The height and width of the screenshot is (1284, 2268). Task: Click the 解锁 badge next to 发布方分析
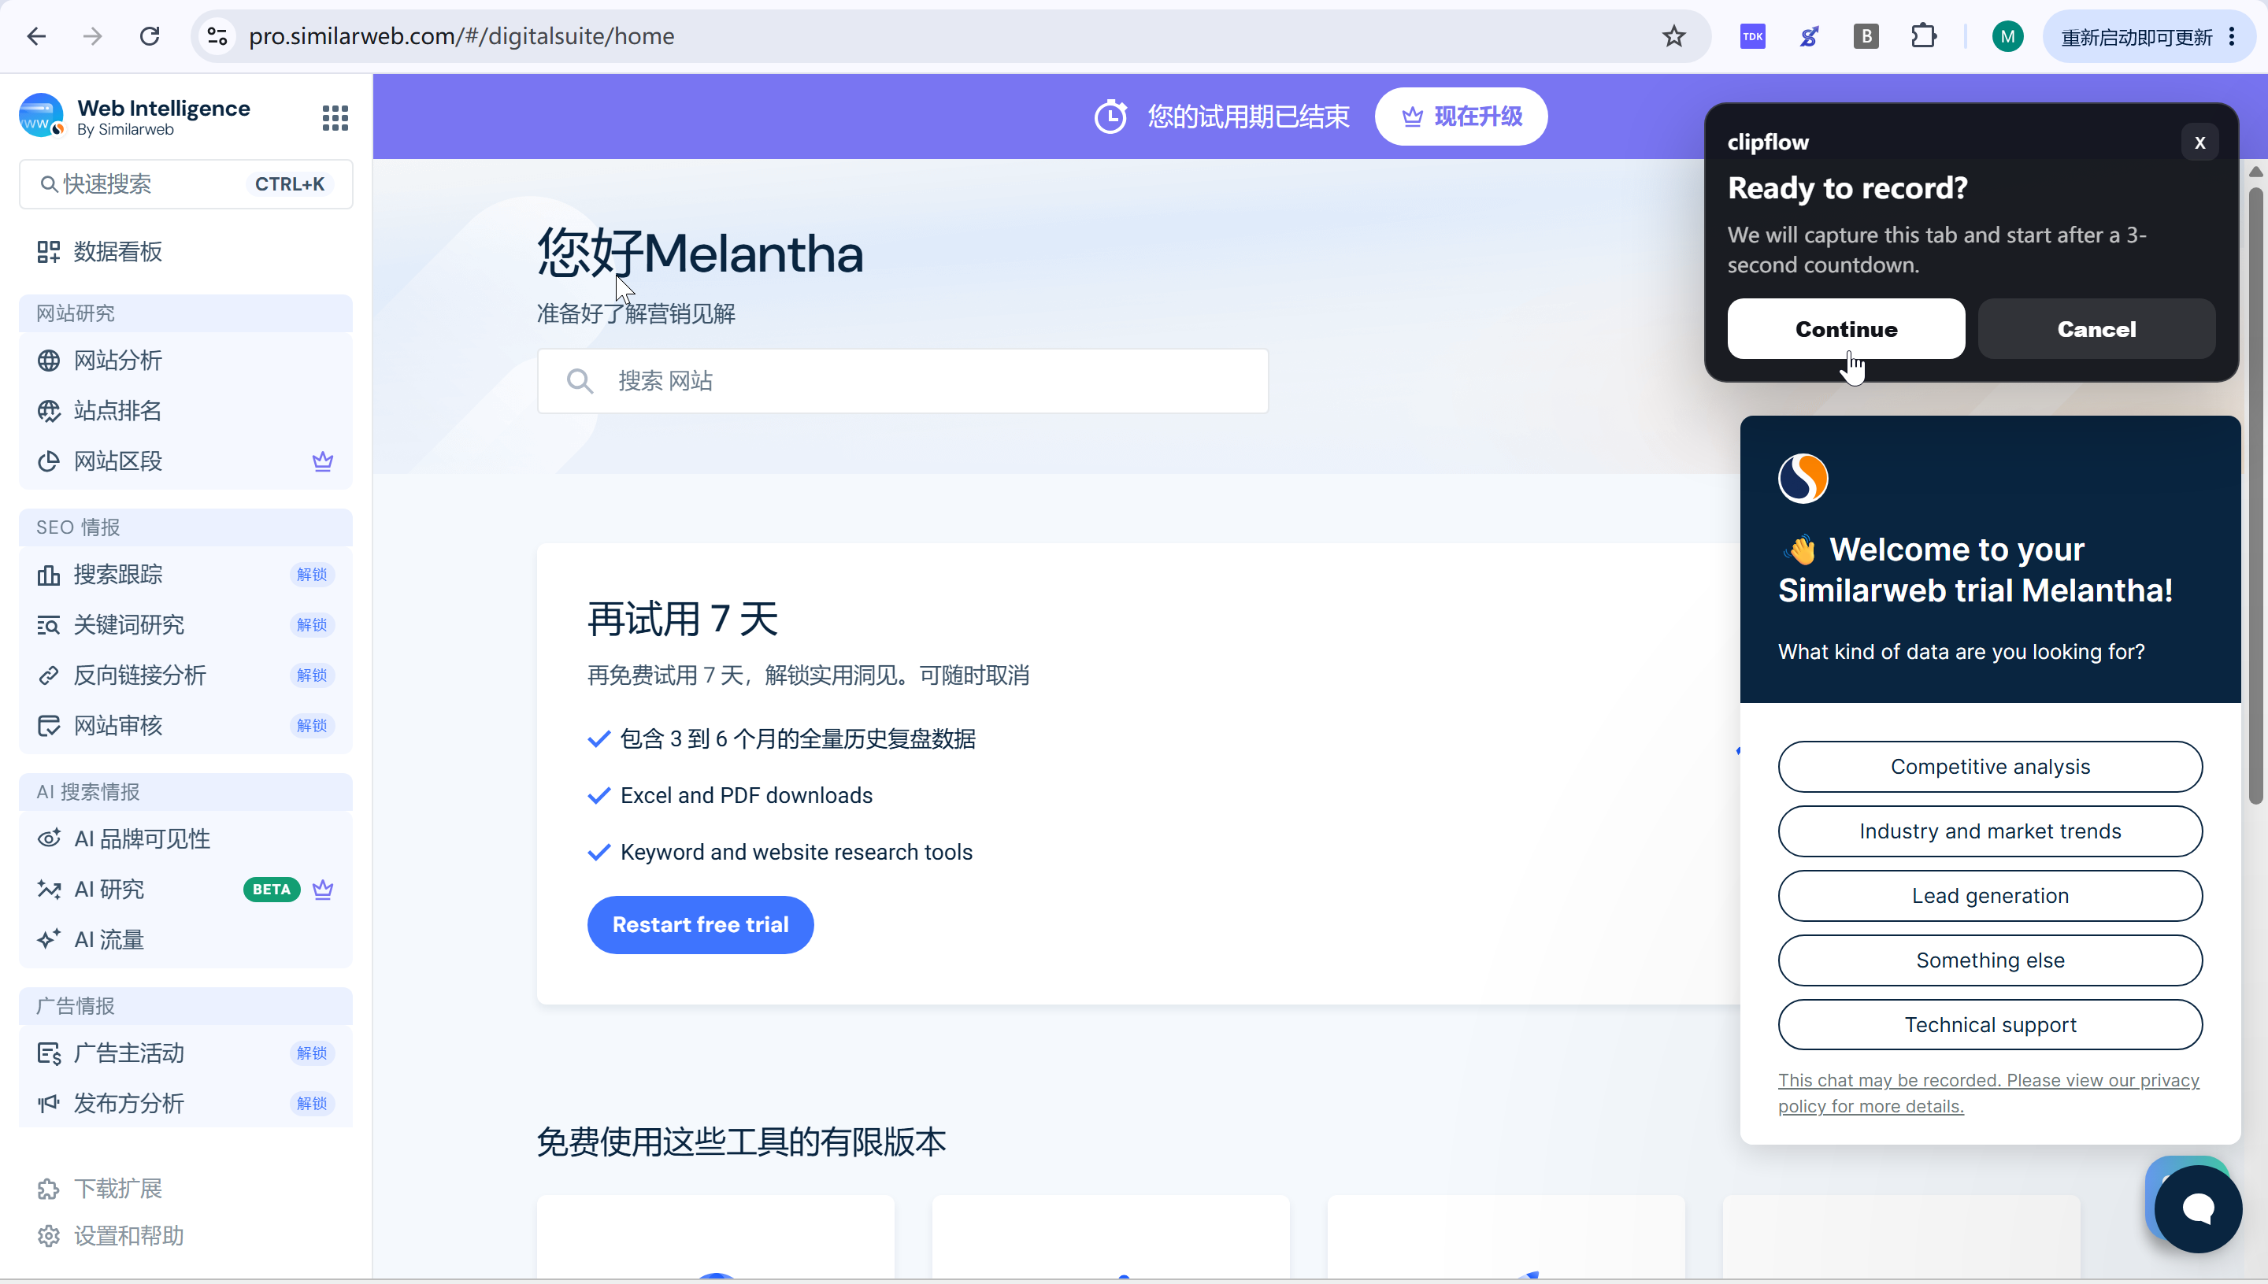click(313, 1104)
